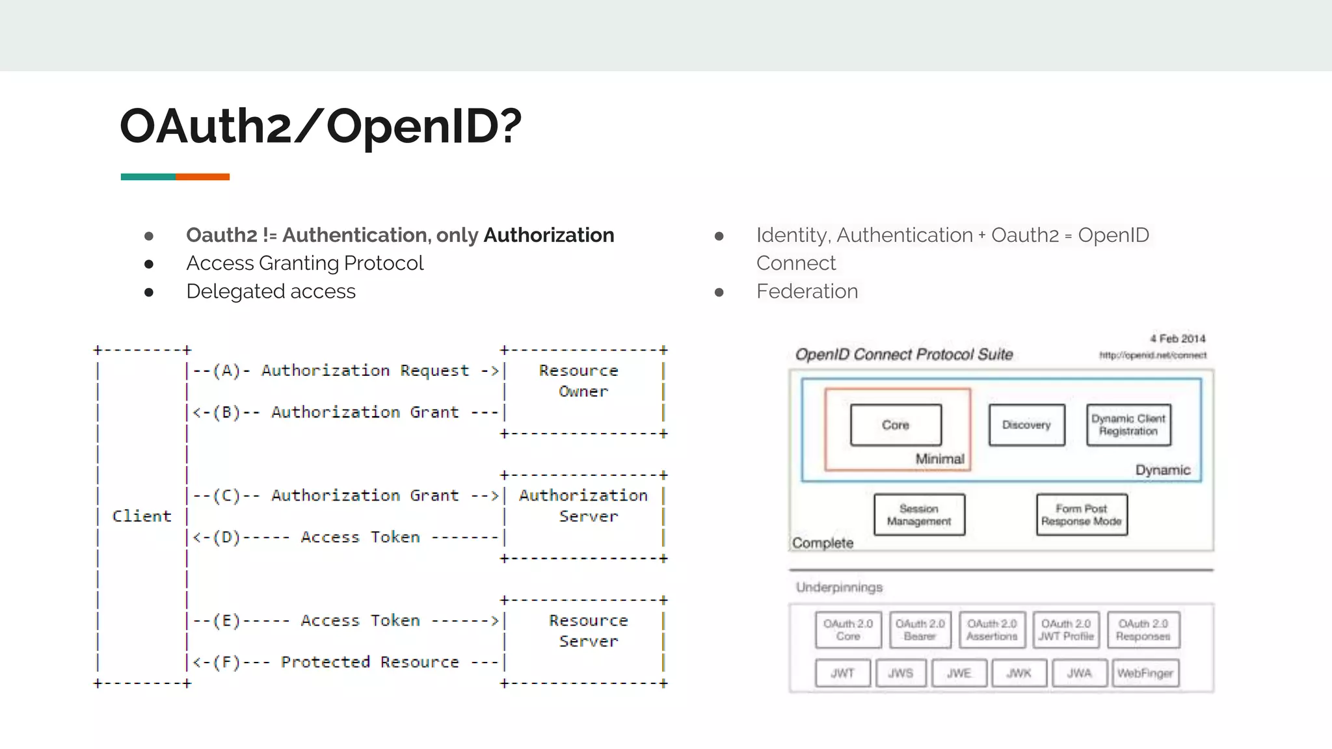Click 'OpenID Connect Protocol Suite' heading

[904, 354]
